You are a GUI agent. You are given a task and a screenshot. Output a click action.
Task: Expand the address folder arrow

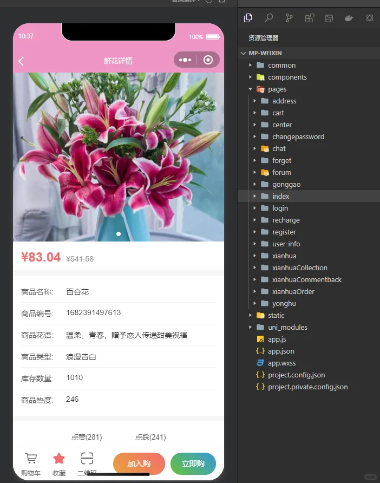point(254,101)
